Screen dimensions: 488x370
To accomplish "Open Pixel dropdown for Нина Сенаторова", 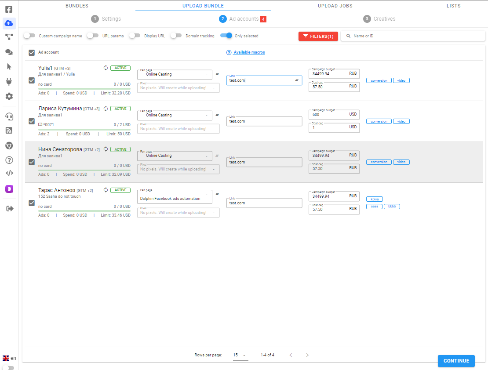I will coord(178,169).
